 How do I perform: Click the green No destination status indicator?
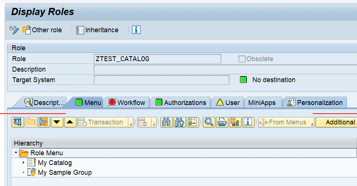243,79
